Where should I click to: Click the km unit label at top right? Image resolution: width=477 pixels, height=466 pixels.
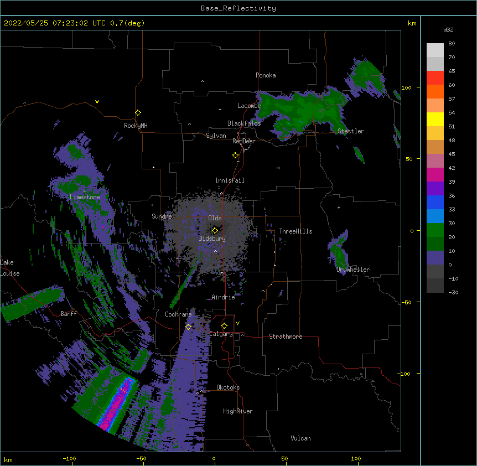(x=412, y=23)
